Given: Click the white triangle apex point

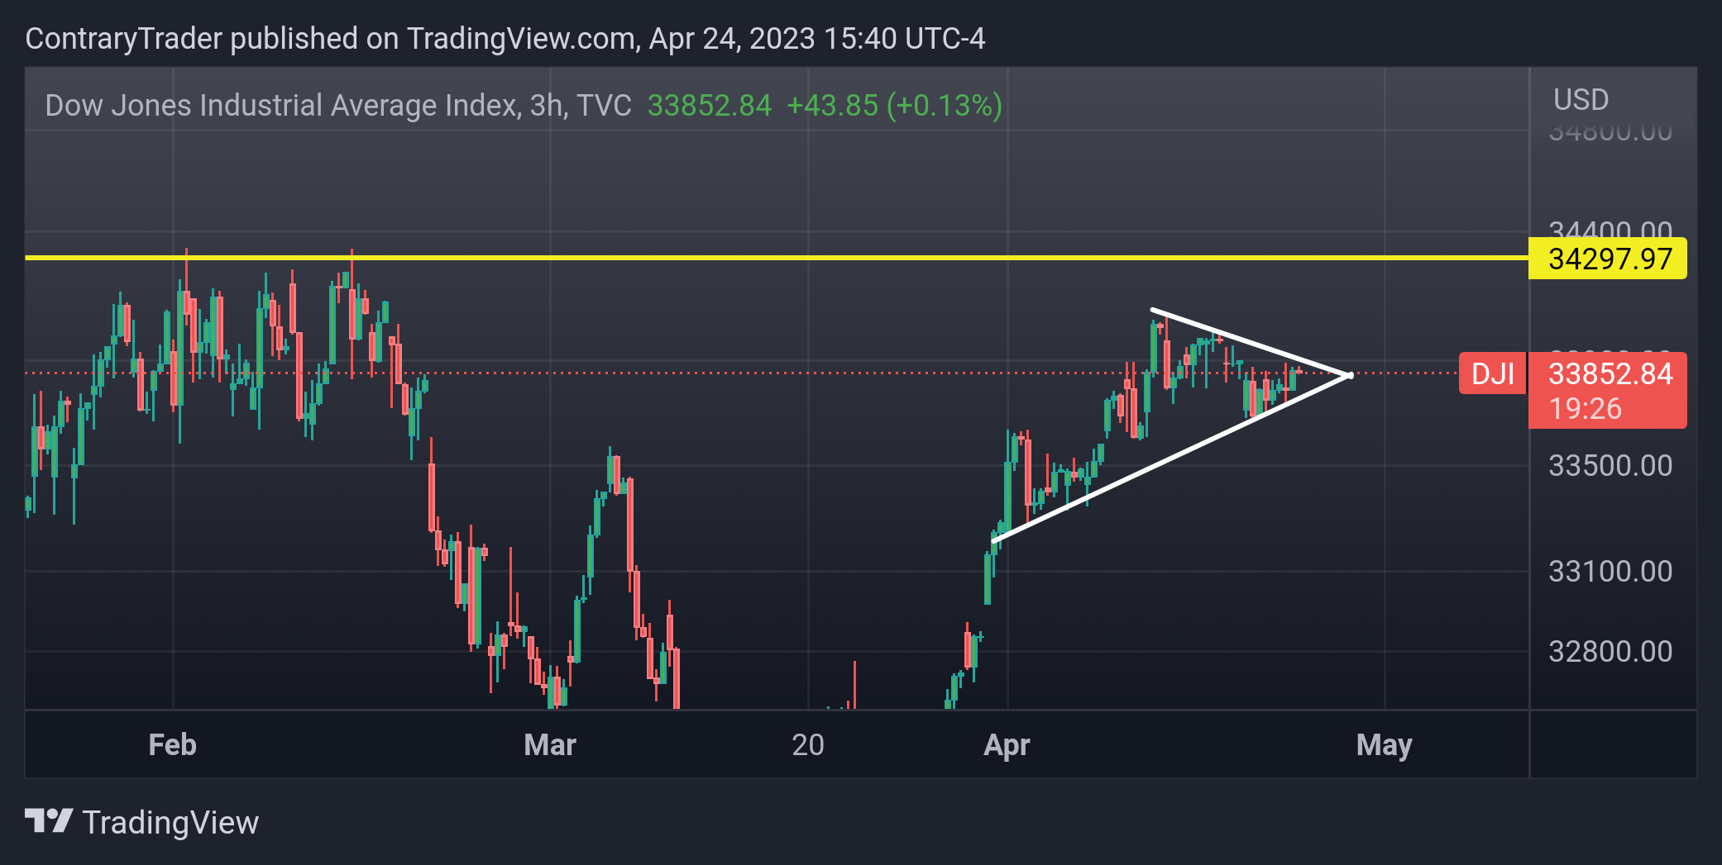Looking at the screenshot, I should click(1350, 375).
